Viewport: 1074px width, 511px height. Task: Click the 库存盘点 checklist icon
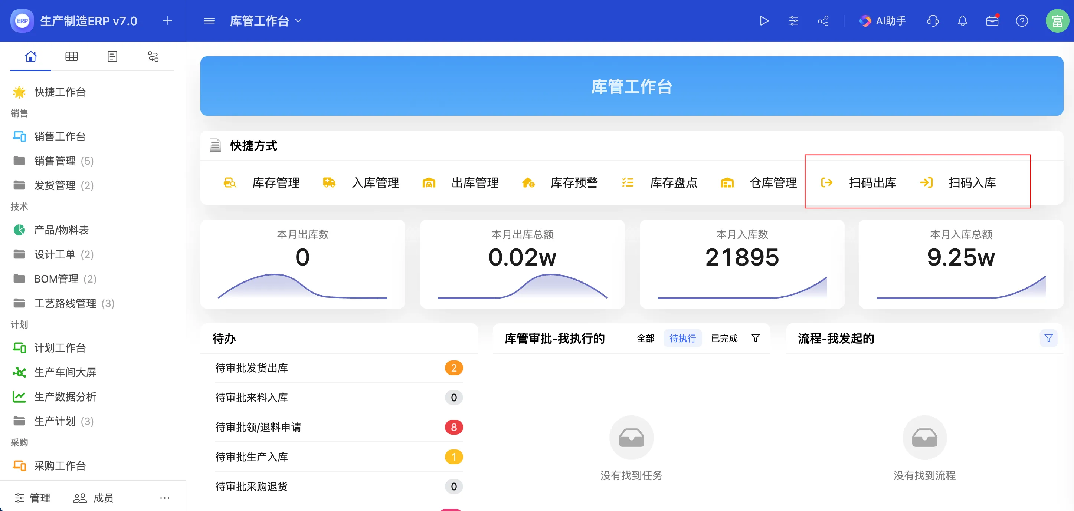coord(628,183)
